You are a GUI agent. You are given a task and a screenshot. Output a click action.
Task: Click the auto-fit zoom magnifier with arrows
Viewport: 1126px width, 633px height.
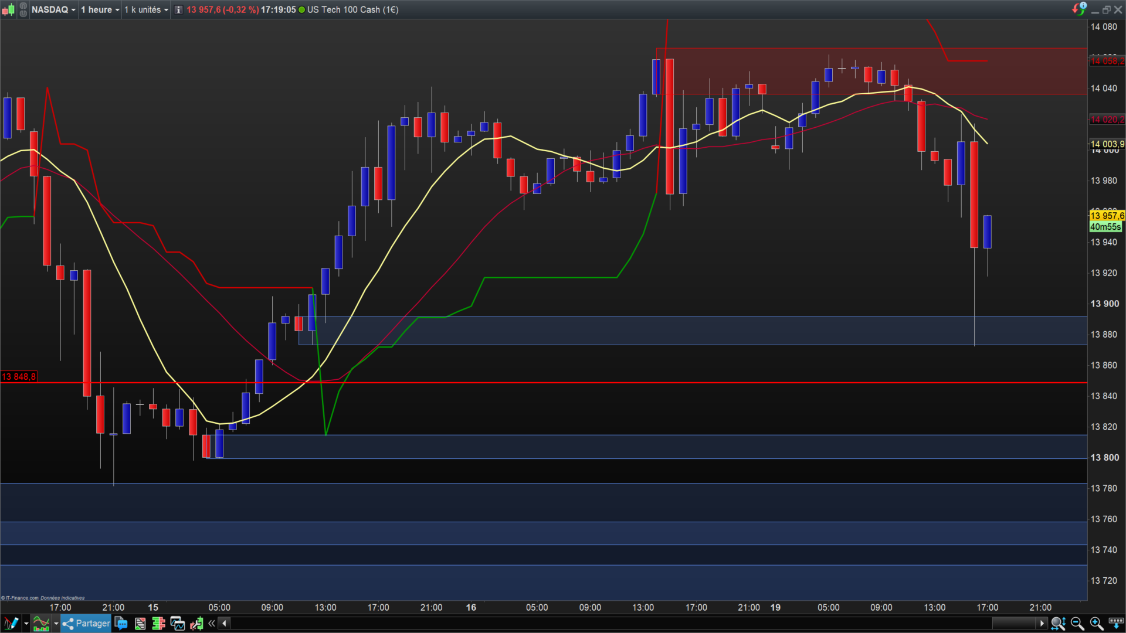click(x=1058, y=624)
